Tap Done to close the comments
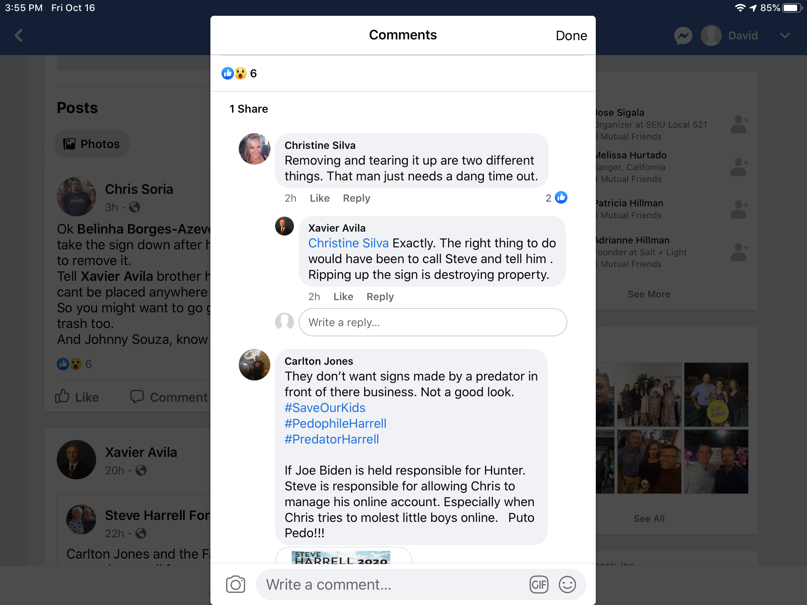This screenshot has height=605, width=807. pyautogui.click(x=571, y=36)
